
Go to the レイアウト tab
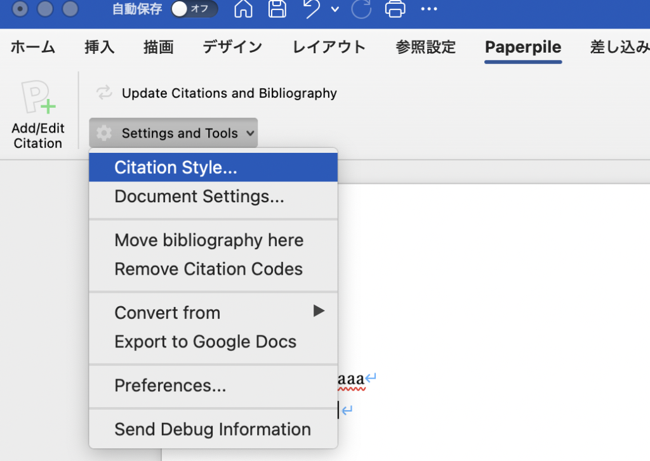point(329,47)
